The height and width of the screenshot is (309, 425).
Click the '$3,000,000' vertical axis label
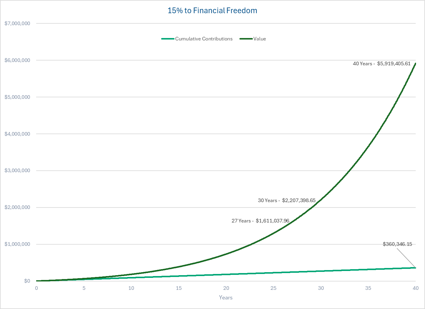pyautogui.click(x=17, y=171)
